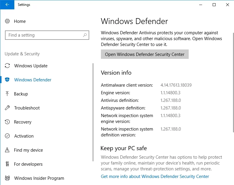
Task: Click the Windows Update refresh icon
Action: click(8, 66)
